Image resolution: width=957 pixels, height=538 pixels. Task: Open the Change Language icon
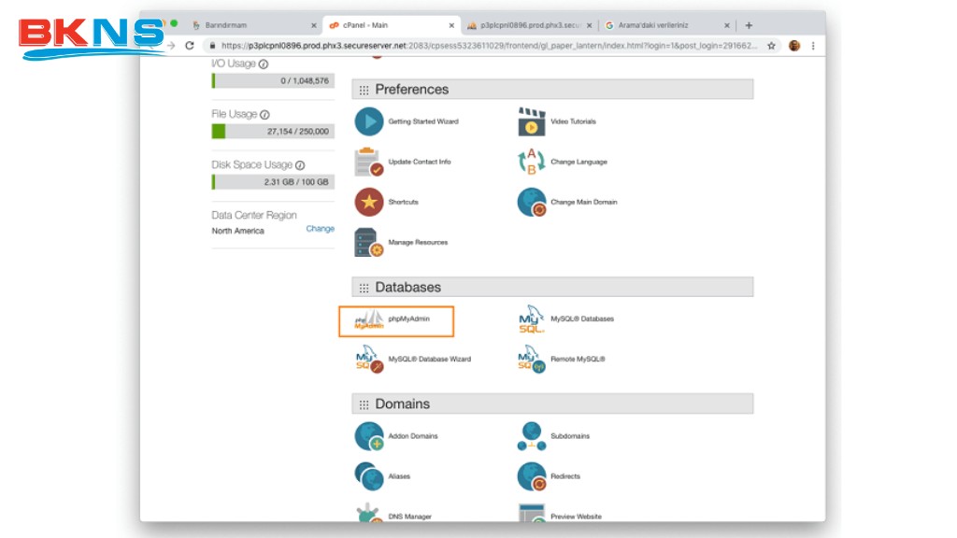532,163
